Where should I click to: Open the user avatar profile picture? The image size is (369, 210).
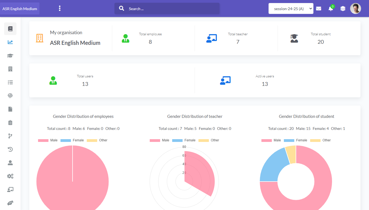tap(356, 8)
